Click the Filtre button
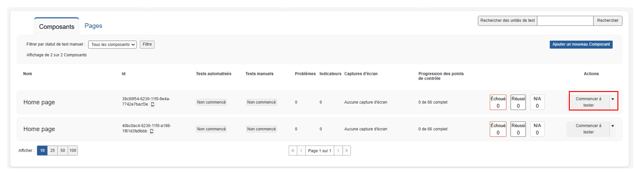The image size is (635, 172). [x=147, y=44]
